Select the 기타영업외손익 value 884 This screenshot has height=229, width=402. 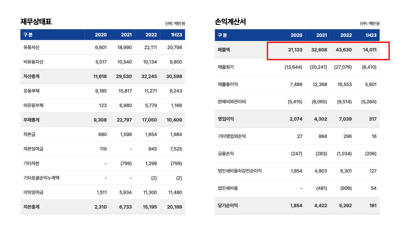click(323, 136)
